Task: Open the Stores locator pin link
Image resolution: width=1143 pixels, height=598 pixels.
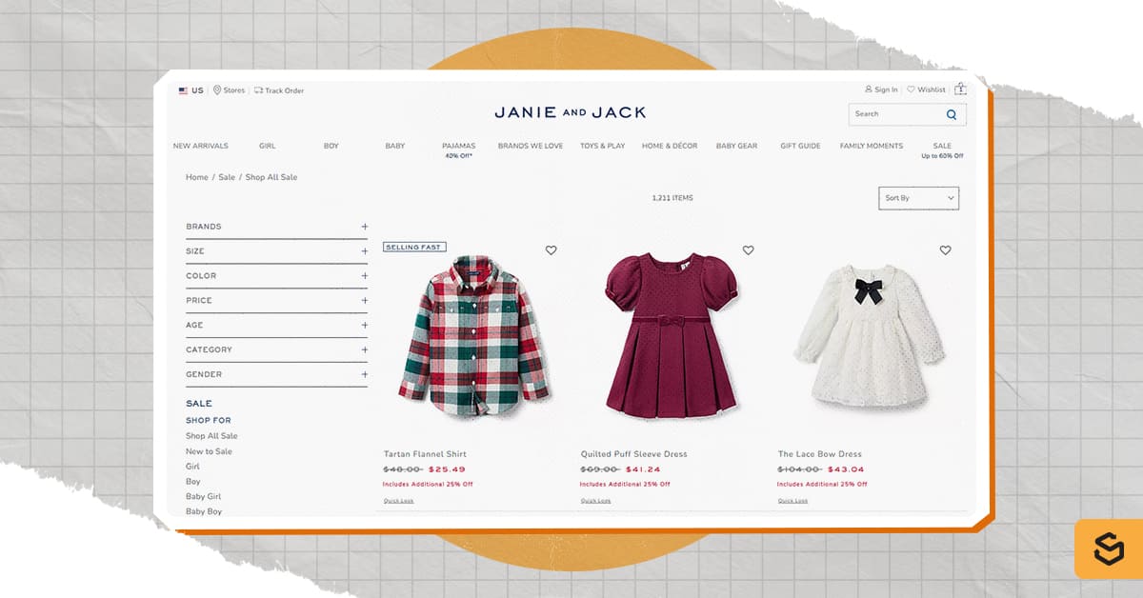Action: point(230,90)
